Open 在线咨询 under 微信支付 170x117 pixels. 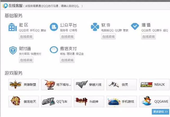tap(67, 60)
